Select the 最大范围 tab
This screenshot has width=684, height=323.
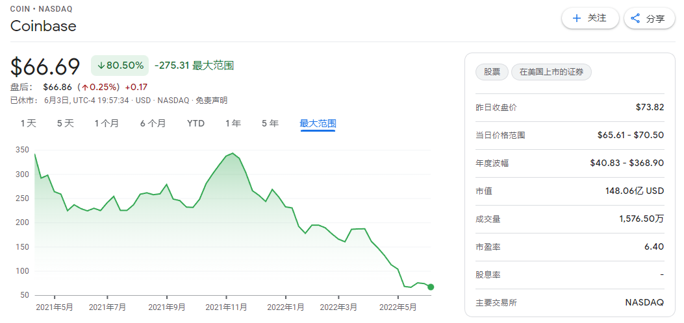[x=318, y=123]
